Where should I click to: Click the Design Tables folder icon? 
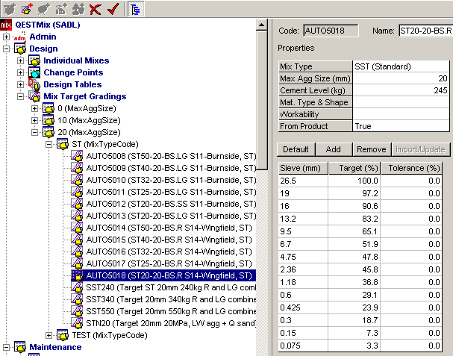click(x=34, y=84)
